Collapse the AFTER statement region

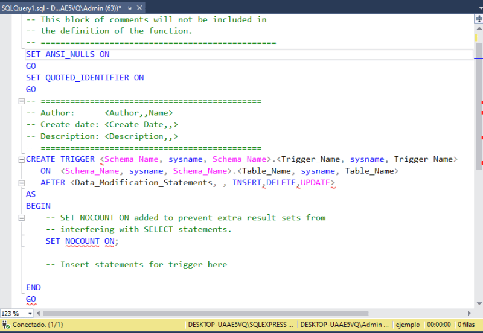pos(21,183)
